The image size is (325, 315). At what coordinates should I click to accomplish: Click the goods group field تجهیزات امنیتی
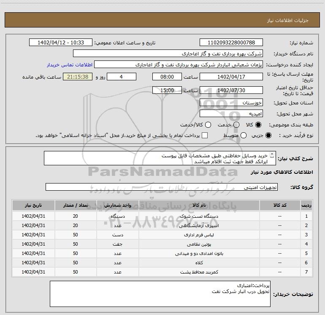(x=162, y=187)
